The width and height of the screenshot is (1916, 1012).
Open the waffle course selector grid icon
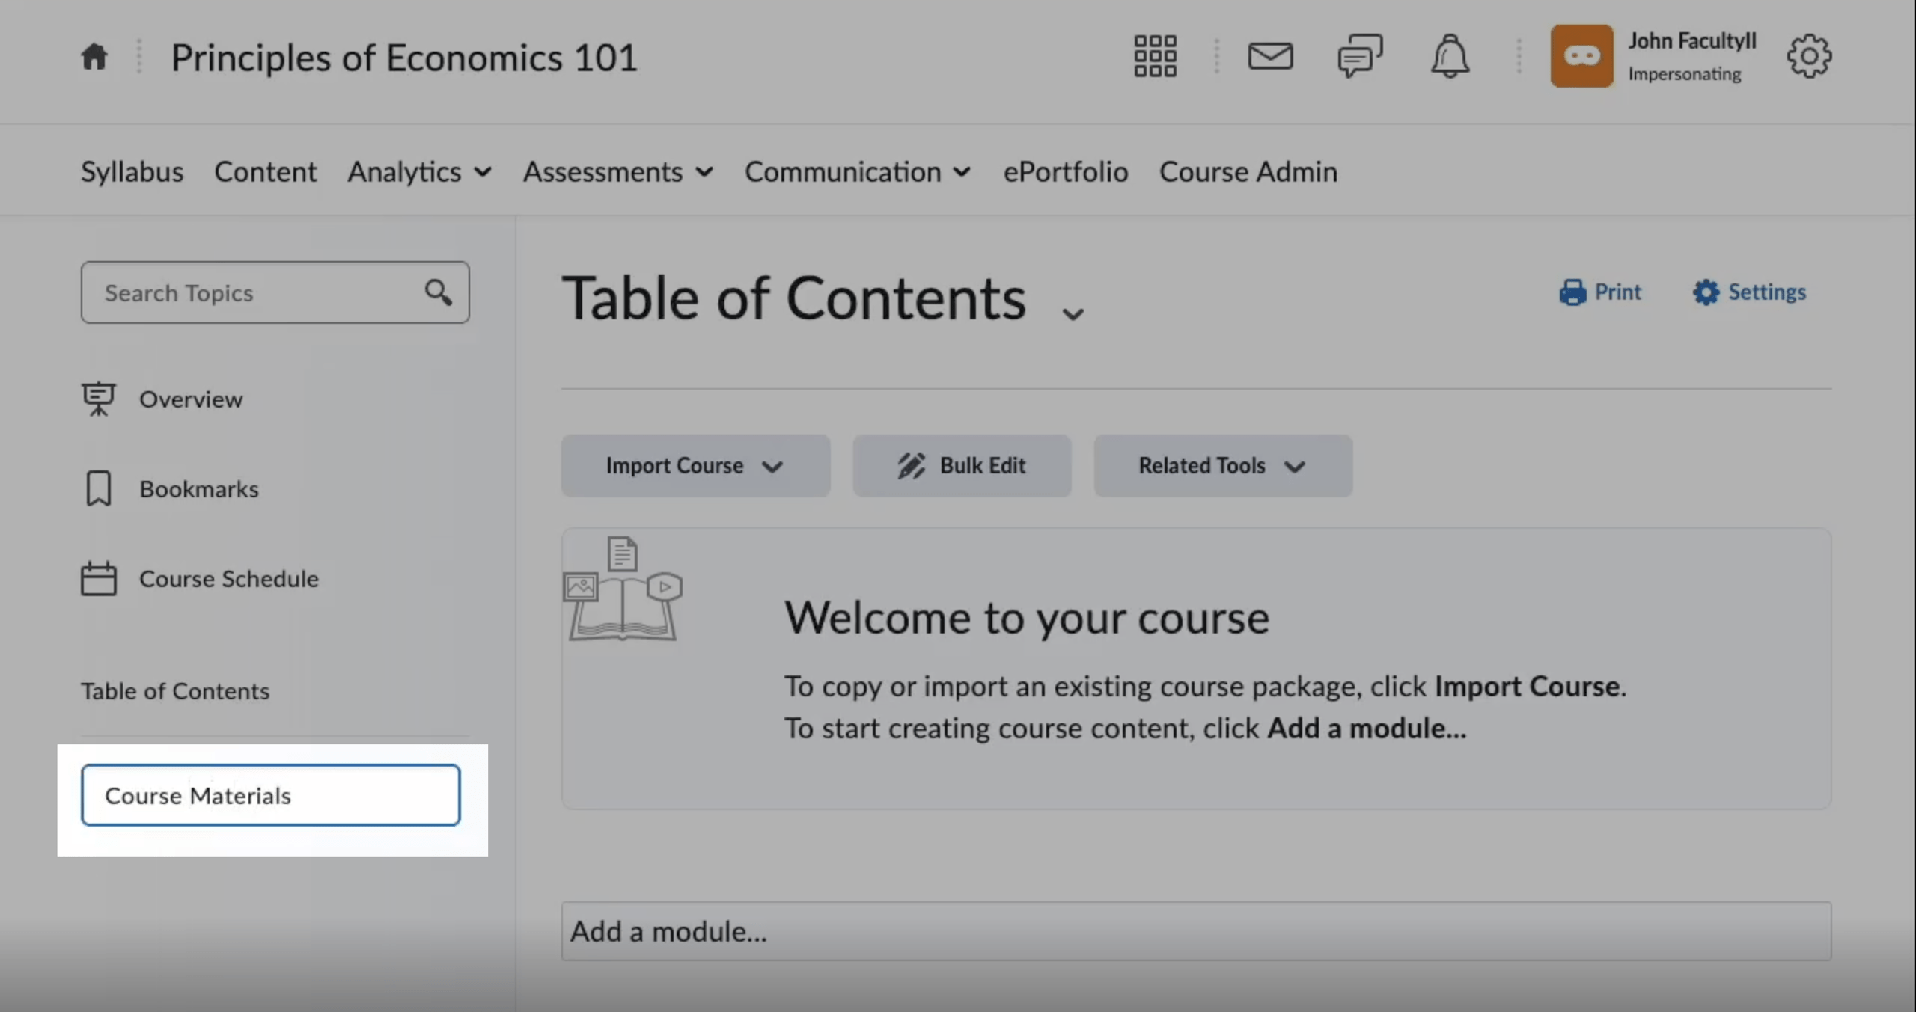point(1153,55)
